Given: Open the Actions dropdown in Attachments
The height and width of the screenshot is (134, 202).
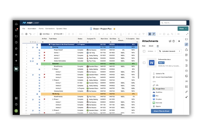Looking at the screenshot, I should tap(152, 51).
